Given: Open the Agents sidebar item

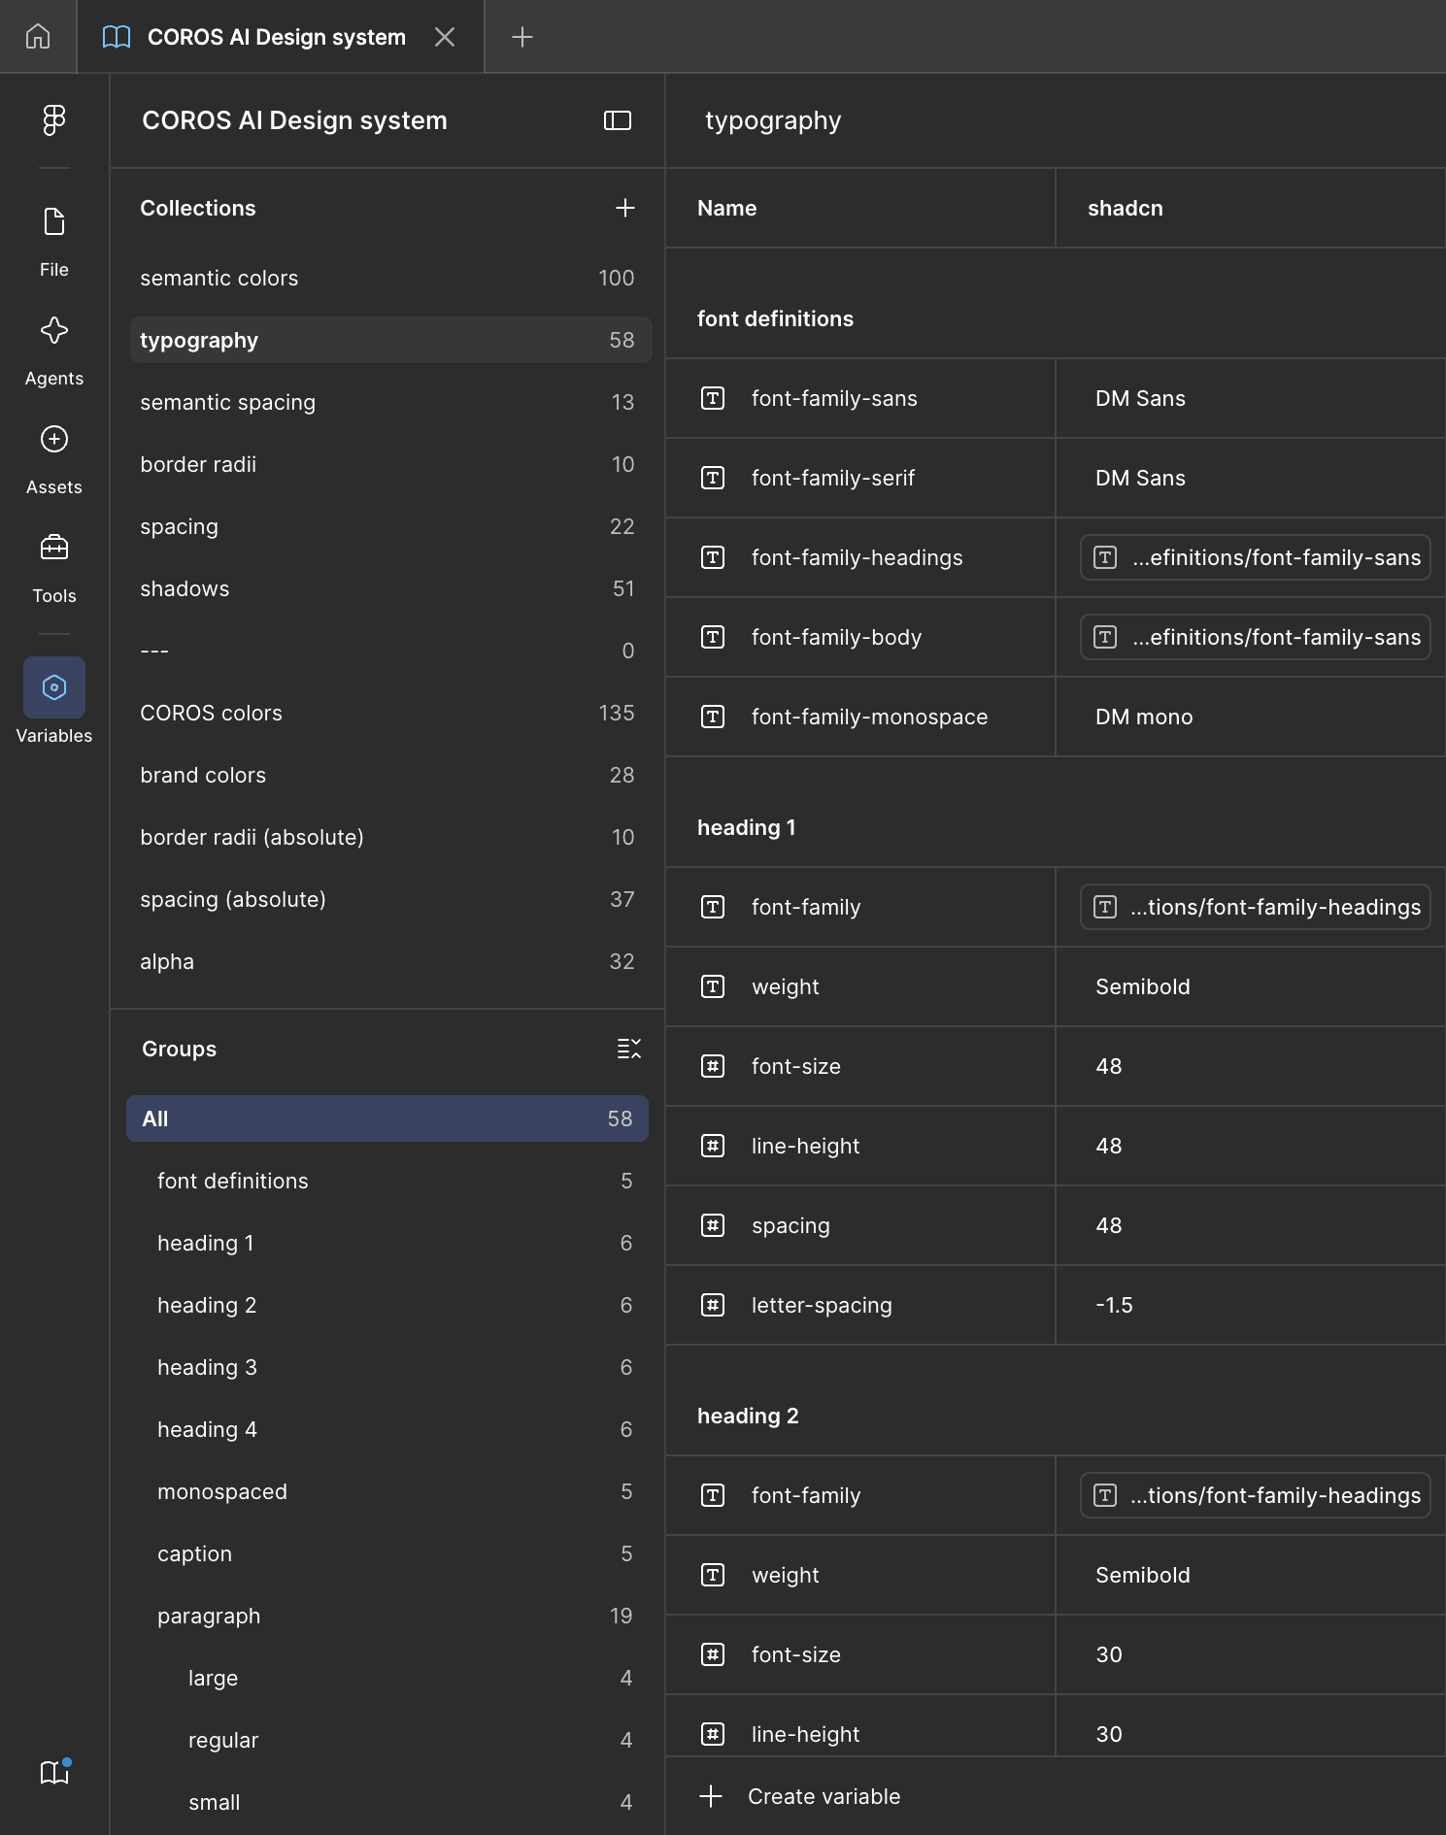Looking at the screenshot, I should coord(54,350).
